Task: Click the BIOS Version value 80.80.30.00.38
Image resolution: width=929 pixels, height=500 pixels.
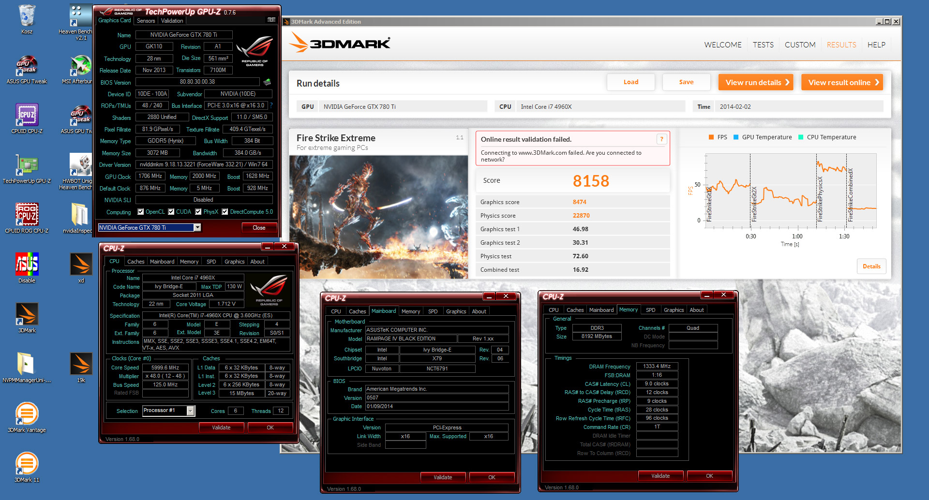Action: [x=197, y=82]
